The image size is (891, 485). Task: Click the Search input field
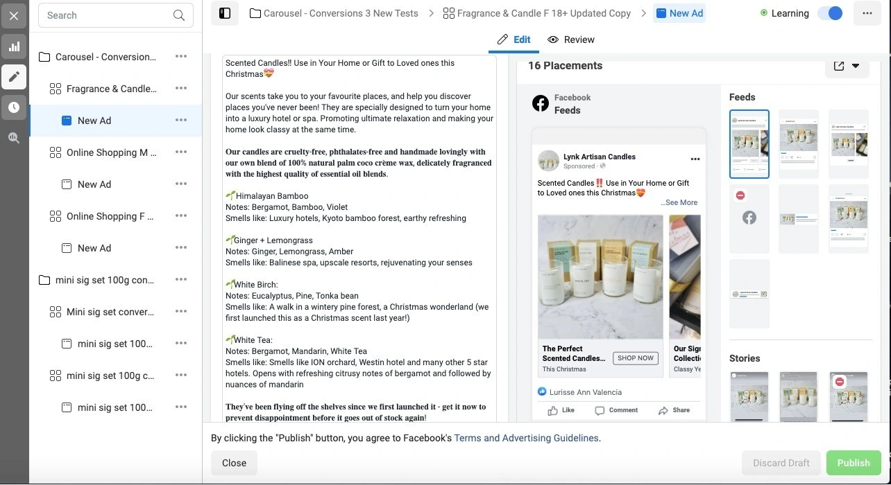coord(104,15)
